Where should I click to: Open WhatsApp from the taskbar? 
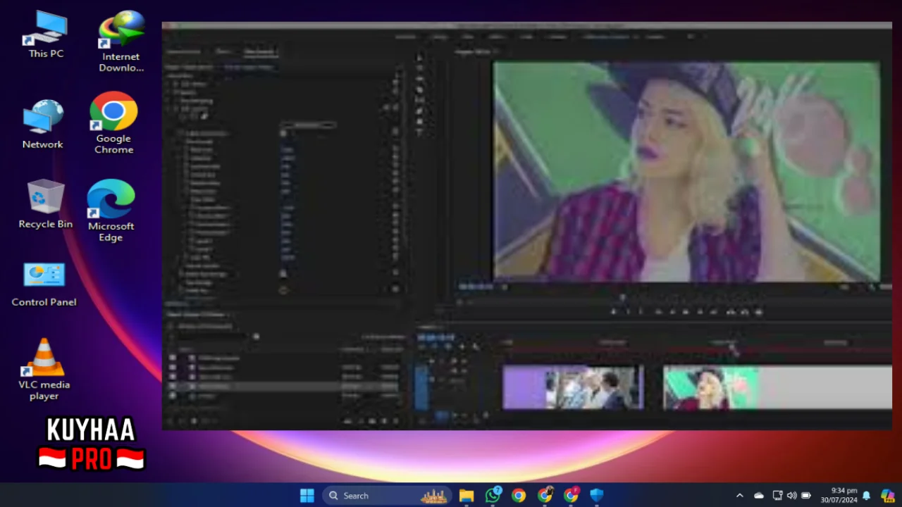(493, 496)
